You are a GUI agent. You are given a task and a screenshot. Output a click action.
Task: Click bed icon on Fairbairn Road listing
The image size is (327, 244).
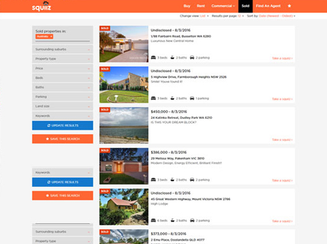pyautogui.click(x=153, y=58)
